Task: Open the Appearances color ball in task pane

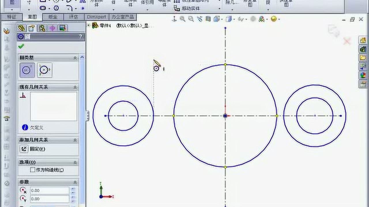Action: 363,75
